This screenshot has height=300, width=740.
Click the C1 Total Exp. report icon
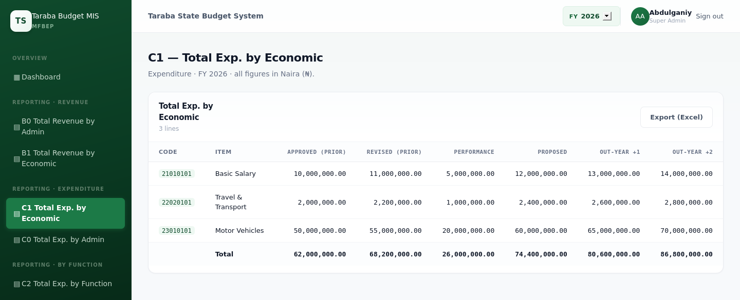click(17, 213)
